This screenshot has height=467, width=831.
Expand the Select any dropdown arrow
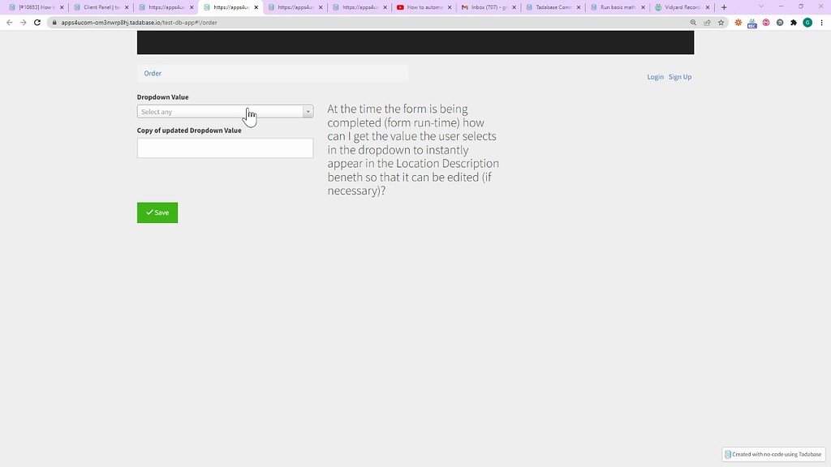308,111
